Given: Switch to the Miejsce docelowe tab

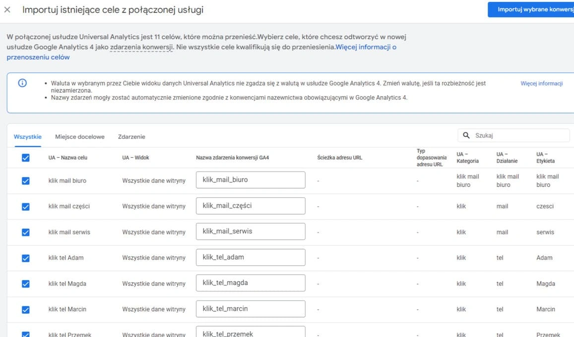Looking at the screenshot, I should (80, 137).
